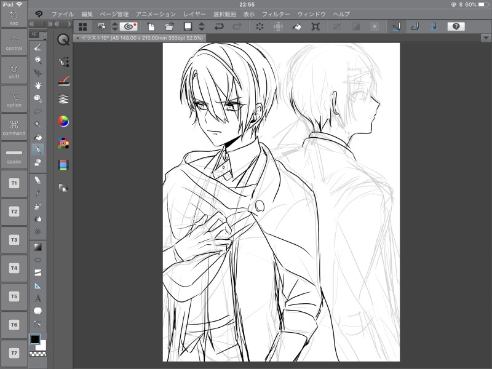Image resolution: width=492 pixels, height=369 pixels.
Task: Select the Balloon speech bubble tool
Action: [38, 311]
